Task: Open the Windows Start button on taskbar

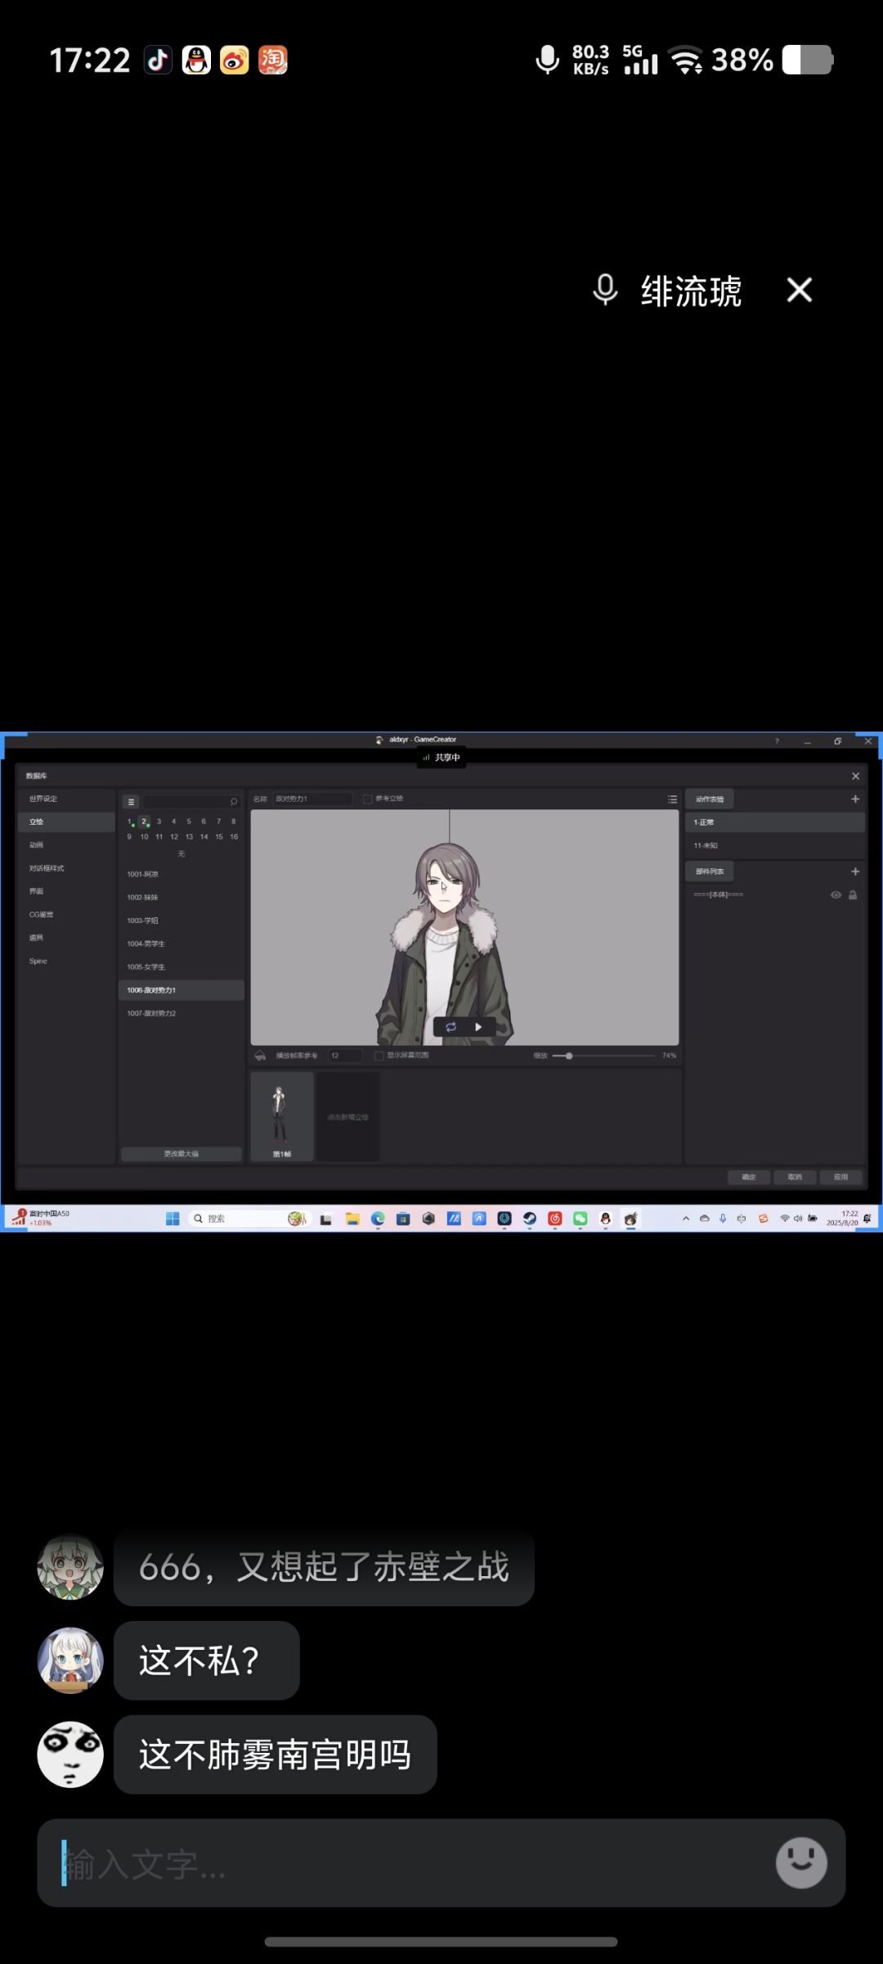Action: click(173, 1218)
